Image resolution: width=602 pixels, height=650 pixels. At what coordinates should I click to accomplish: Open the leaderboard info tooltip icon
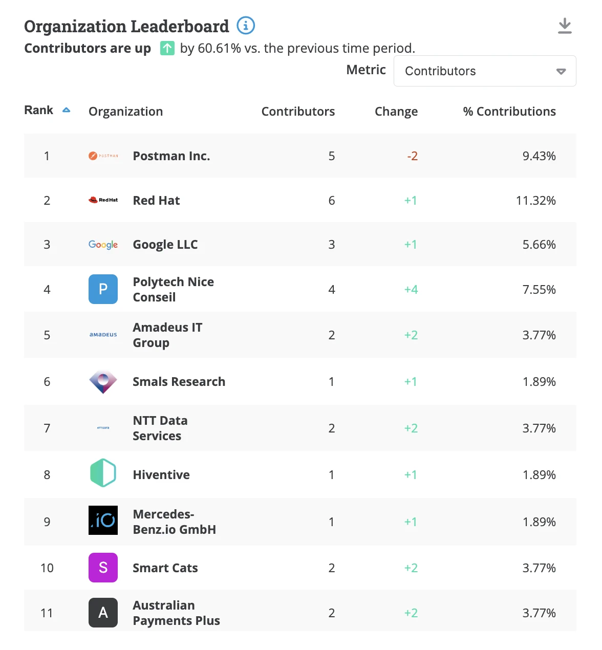(x=245, y=25)
